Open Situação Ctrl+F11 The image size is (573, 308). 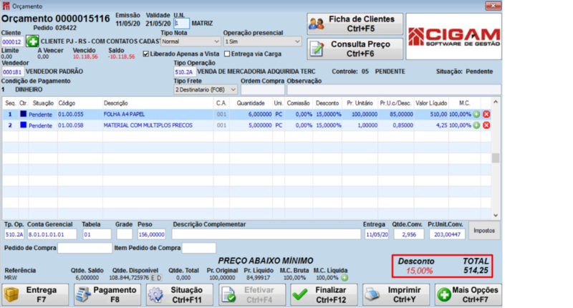[180, 294]
